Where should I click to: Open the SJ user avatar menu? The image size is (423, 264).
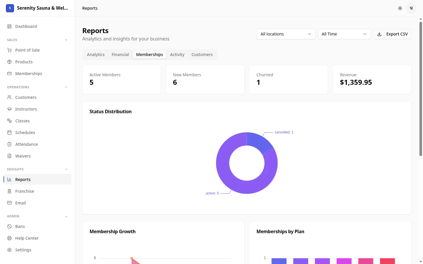pos(411,8)
